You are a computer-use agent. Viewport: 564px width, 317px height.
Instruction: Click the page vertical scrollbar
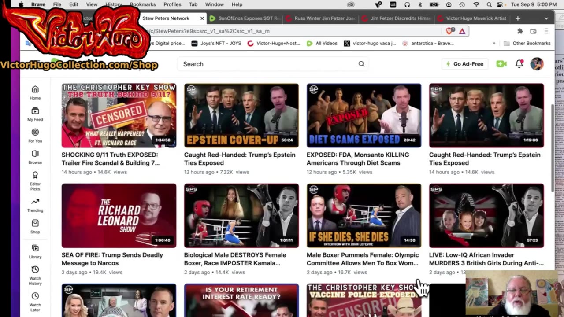click(x=553, y=147)
